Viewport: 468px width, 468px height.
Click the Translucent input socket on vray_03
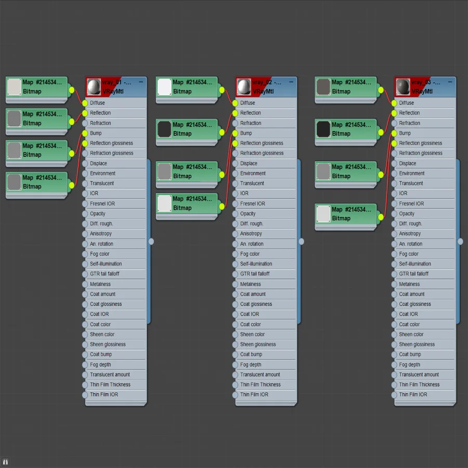coord(394,184)
